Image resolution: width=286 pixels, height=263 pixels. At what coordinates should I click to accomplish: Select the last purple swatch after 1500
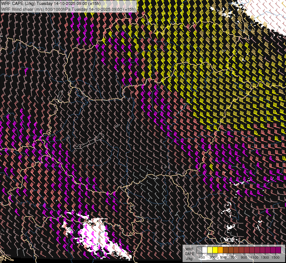pyautogui.click(x=278, y=250)
